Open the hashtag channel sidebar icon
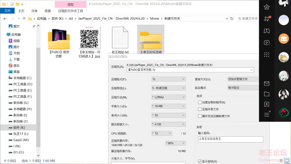Image resolution: width=291 pixels, height=164 pixels. point(267,19)
